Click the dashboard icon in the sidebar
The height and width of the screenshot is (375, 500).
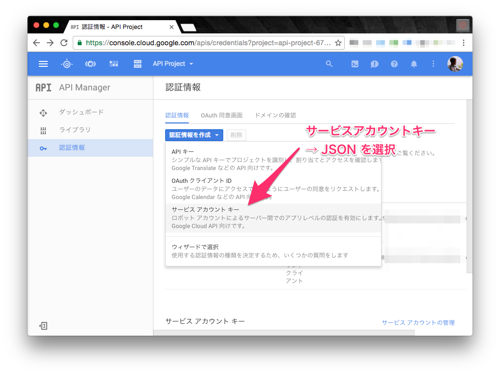pos(43,113)
